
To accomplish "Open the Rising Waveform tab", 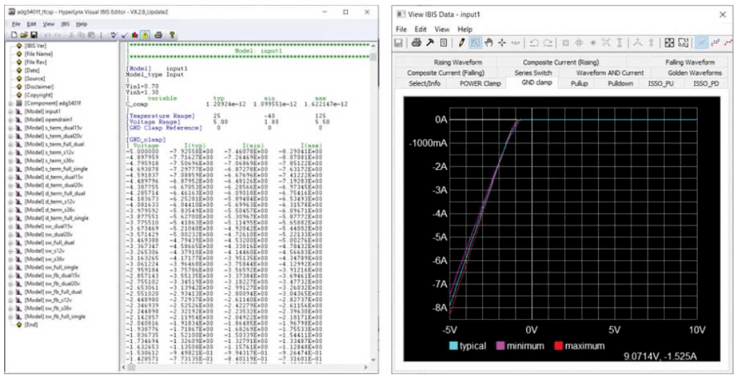I will point(458,62).
